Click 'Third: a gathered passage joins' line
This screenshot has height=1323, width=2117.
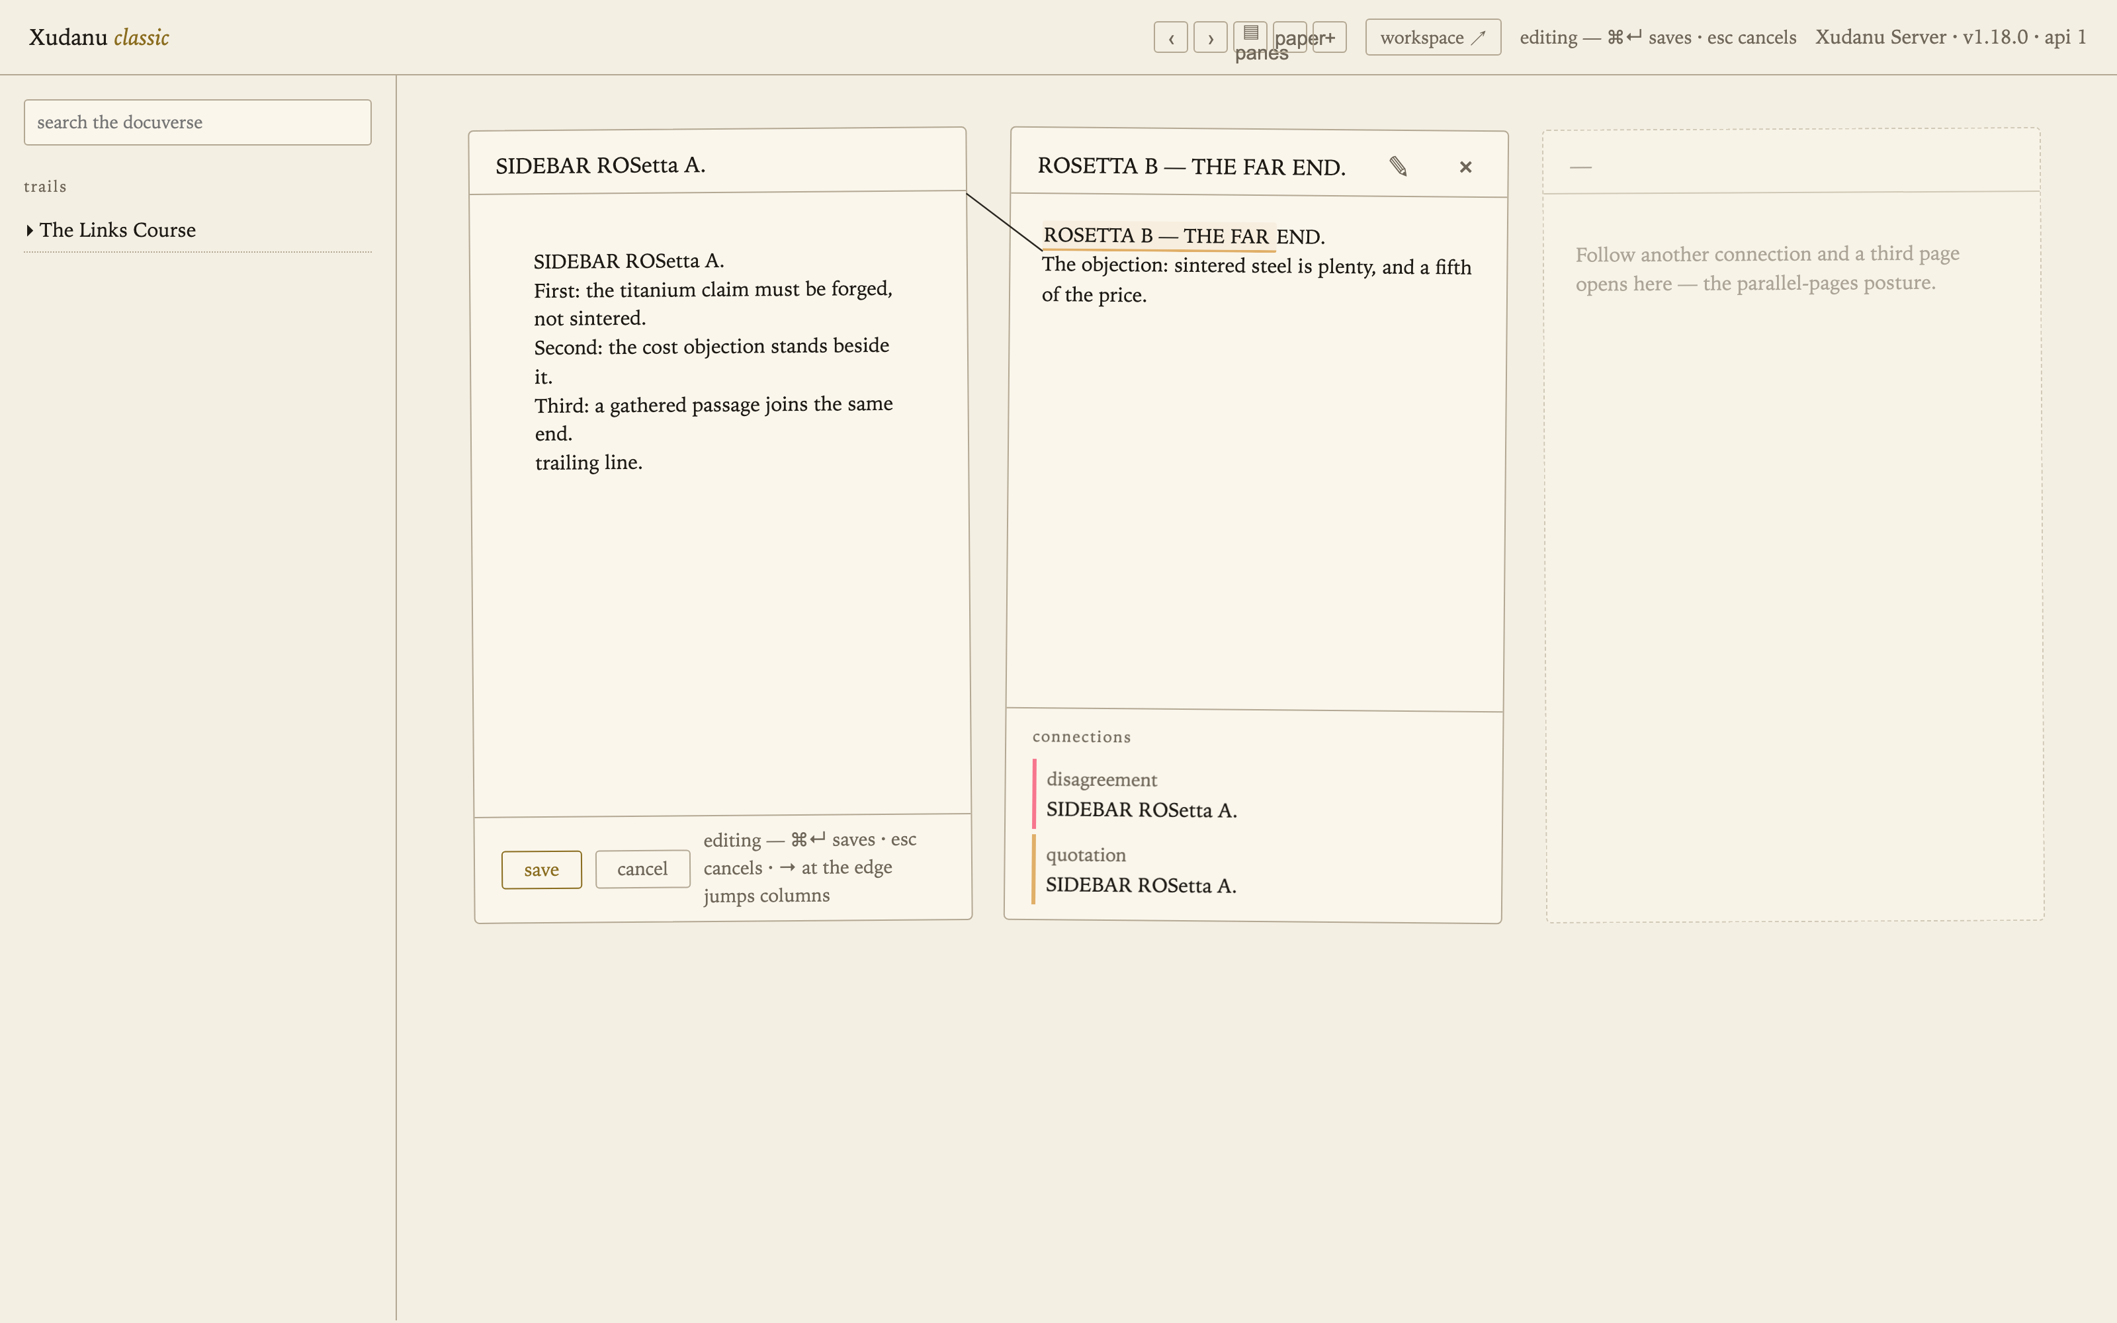(714, 405)
